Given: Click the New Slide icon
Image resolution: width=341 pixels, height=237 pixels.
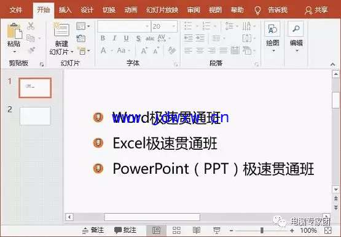Looking at the screenshot, I should [x=61, y=29].
